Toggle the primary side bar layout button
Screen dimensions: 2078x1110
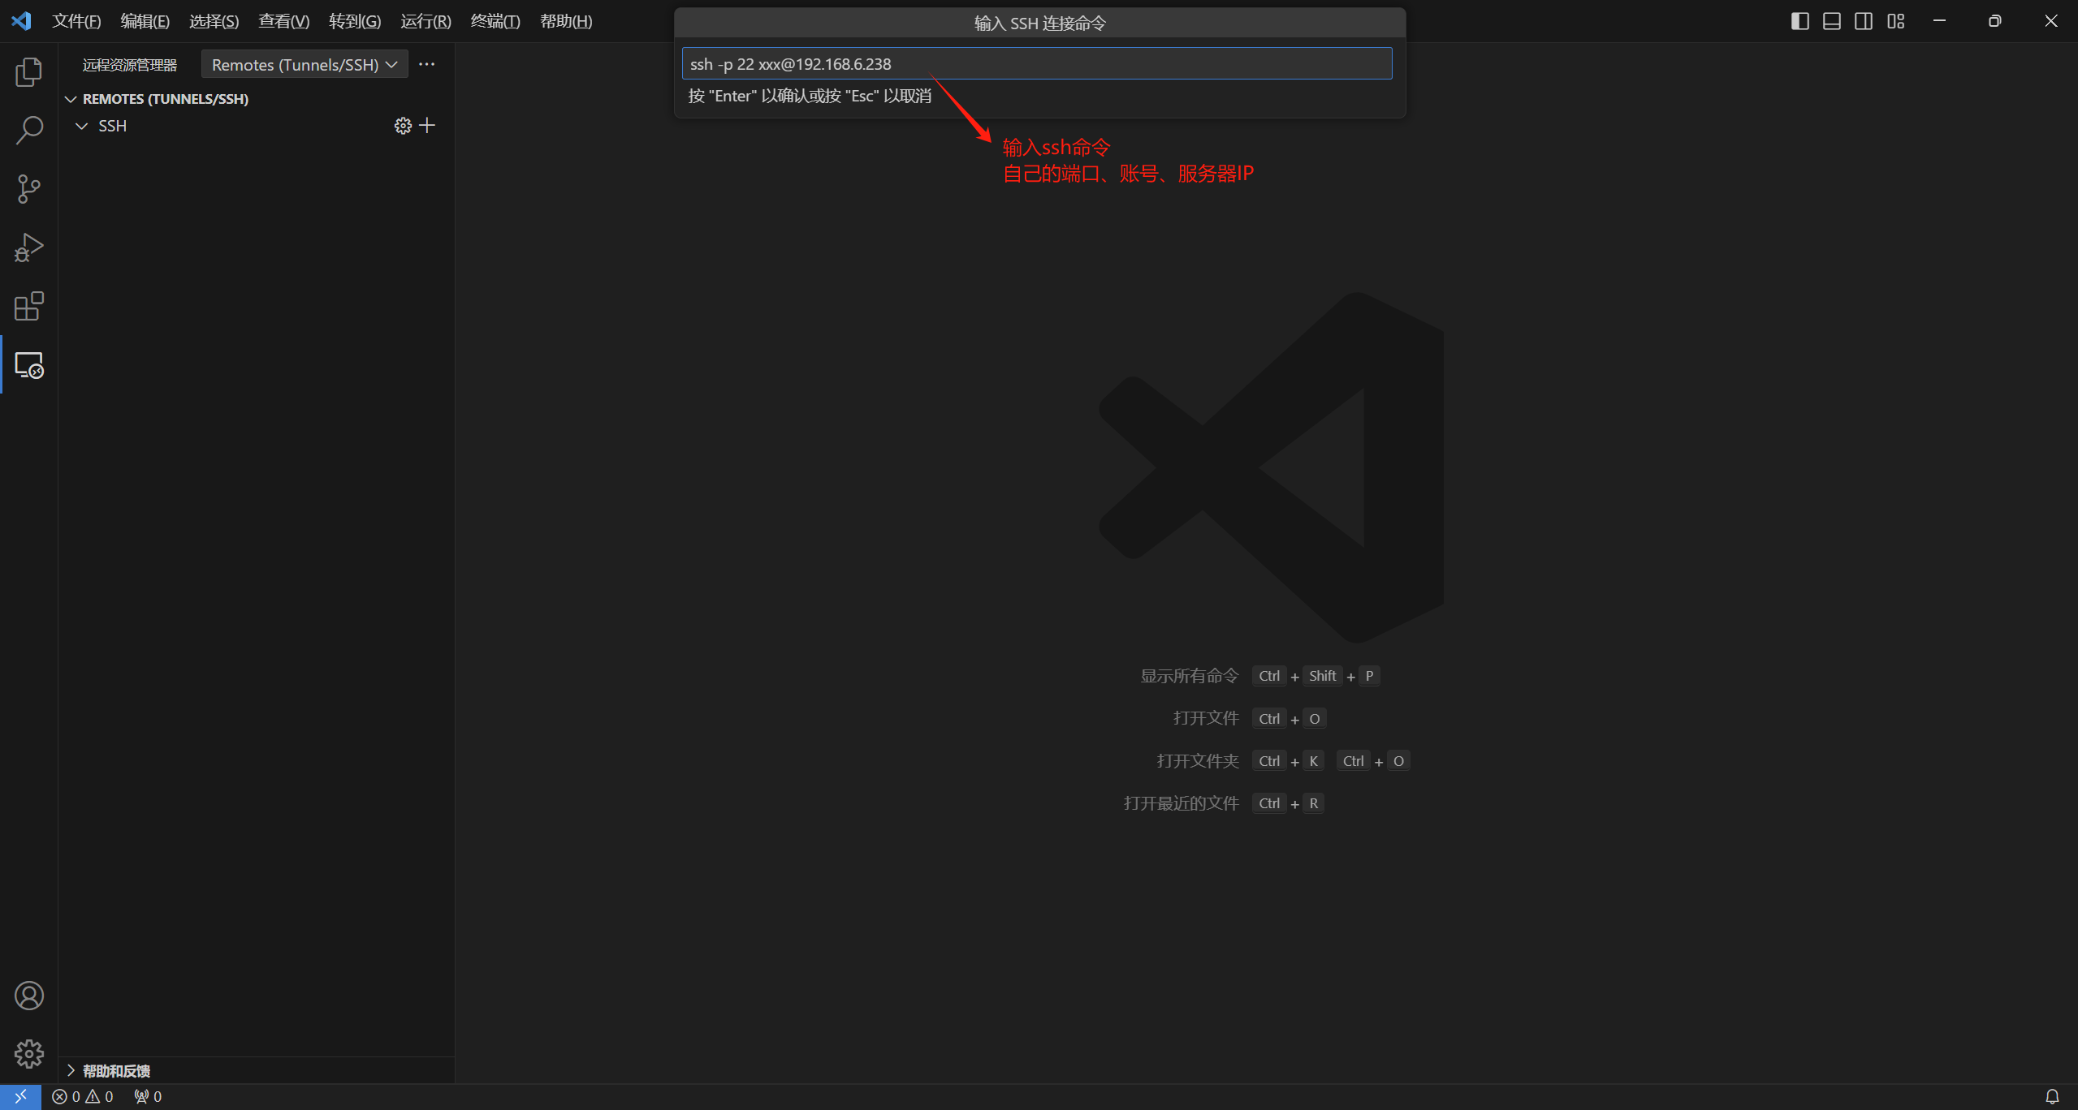(1799, 21)
